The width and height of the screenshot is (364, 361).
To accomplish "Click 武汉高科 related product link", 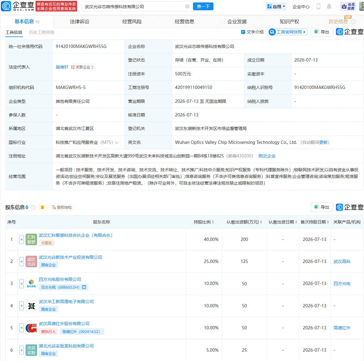I will coord(342,261).
